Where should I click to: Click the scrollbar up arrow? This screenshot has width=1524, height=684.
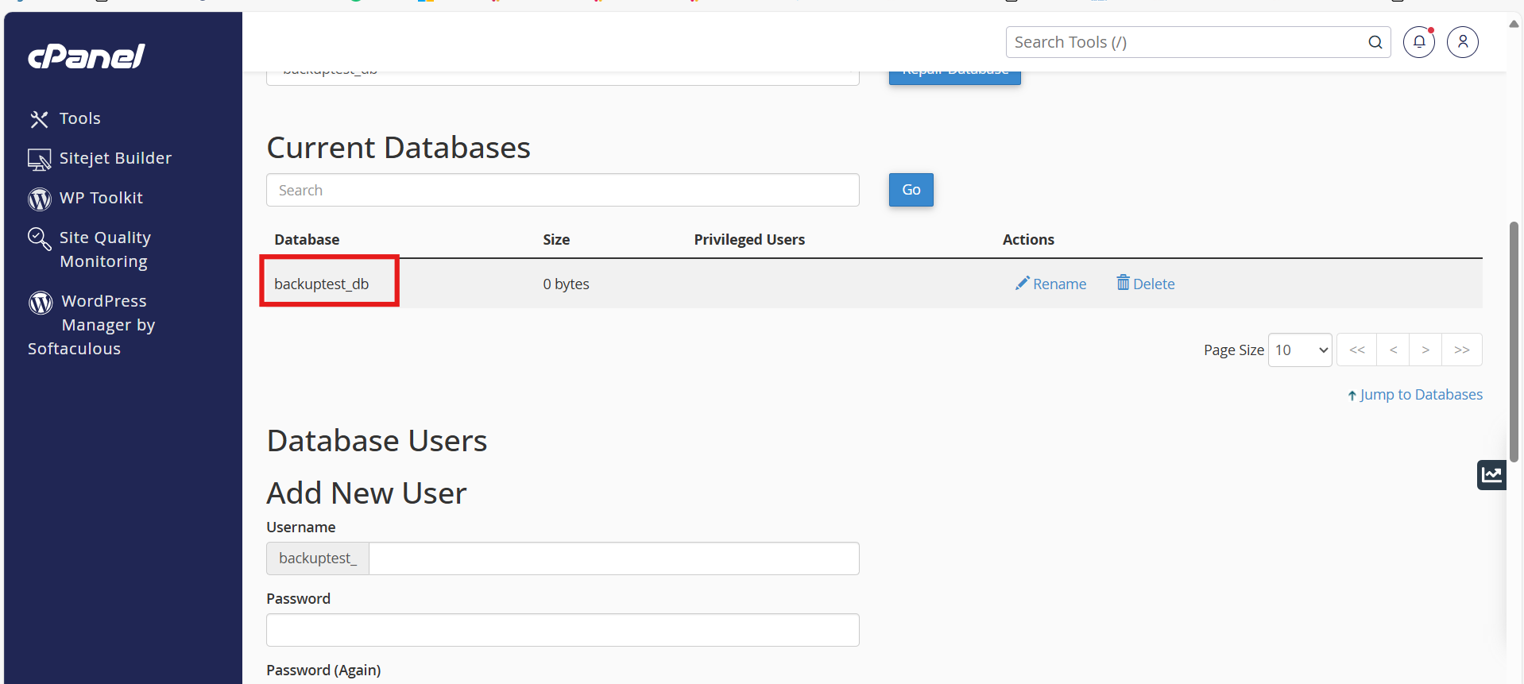[x=1514, y=24]
